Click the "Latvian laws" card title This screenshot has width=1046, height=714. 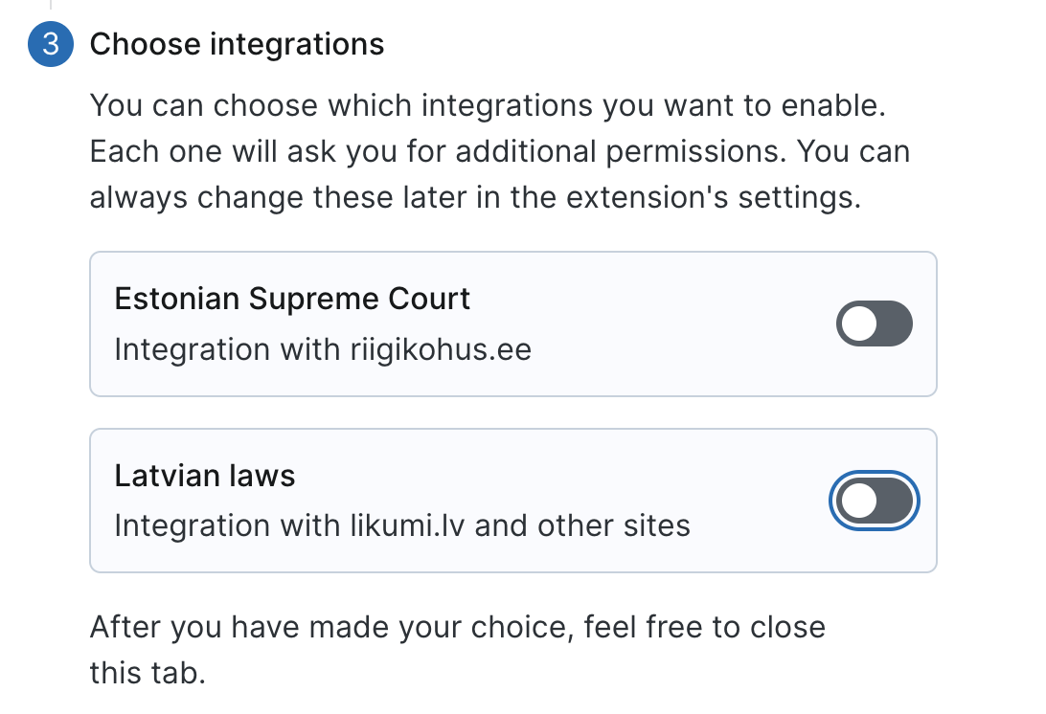point(205,476)
